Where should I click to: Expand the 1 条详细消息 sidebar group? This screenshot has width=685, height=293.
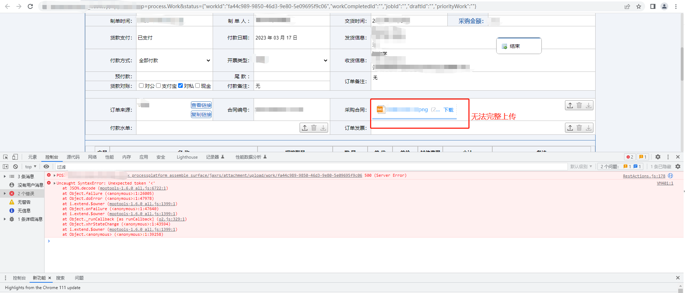click(5, 219)
